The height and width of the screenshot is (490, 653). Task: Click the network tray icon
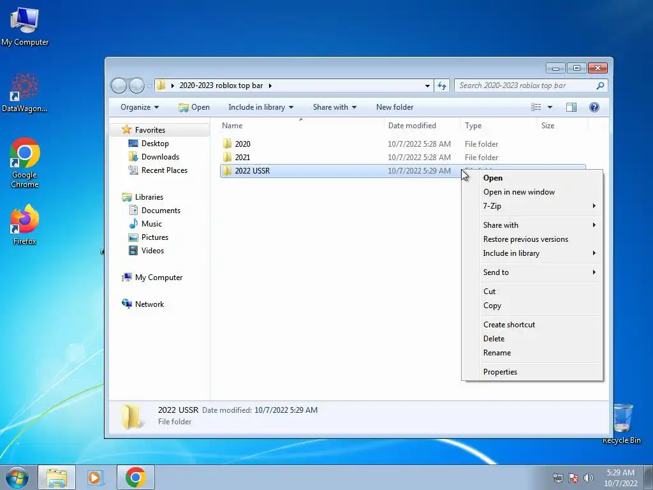tap(557, 478)
